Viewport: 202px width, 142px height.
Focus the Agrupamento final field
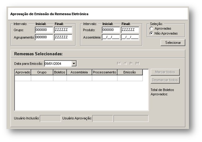tap(63, 37)
